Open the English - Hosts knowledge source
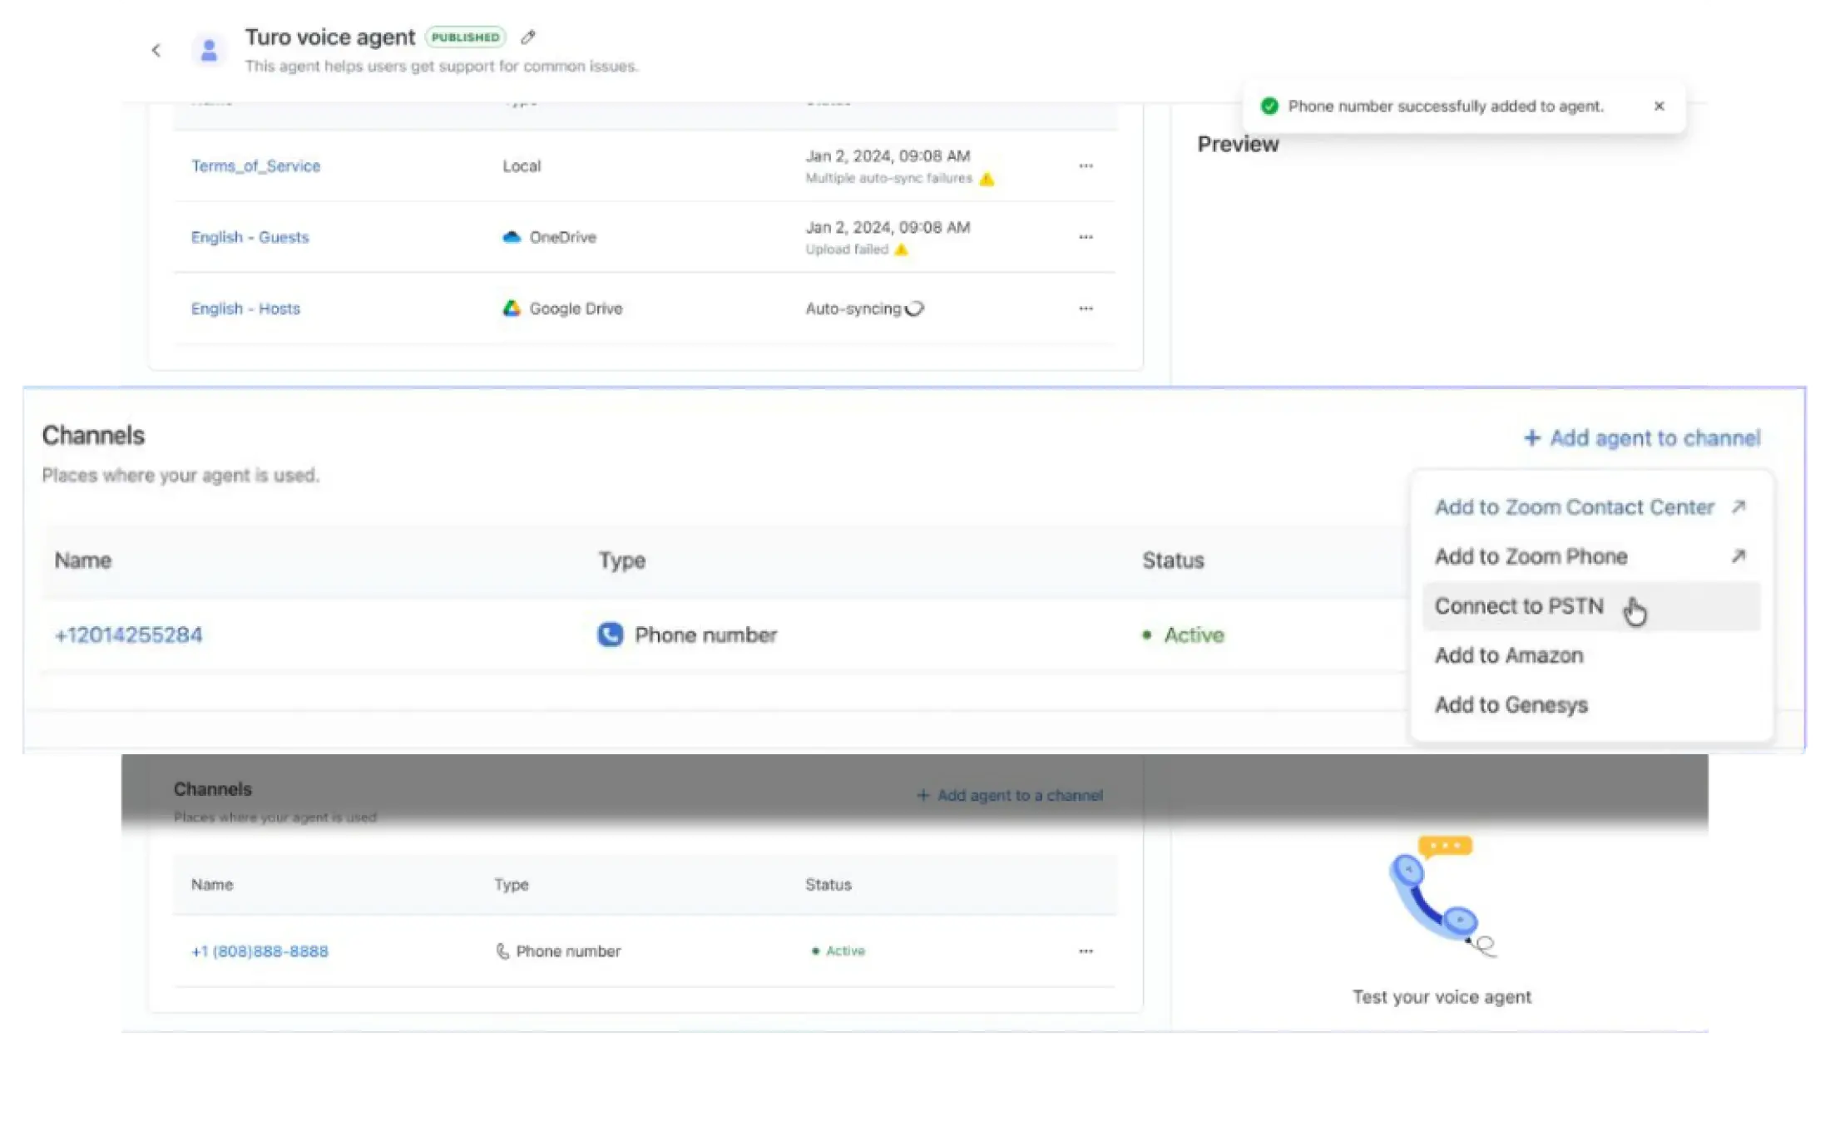 coord(245,309)
